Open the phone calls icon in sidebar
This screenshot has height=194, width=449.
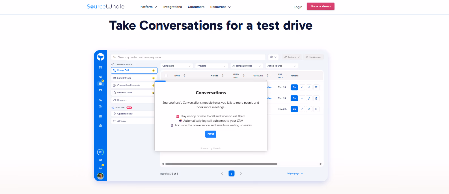100,100
